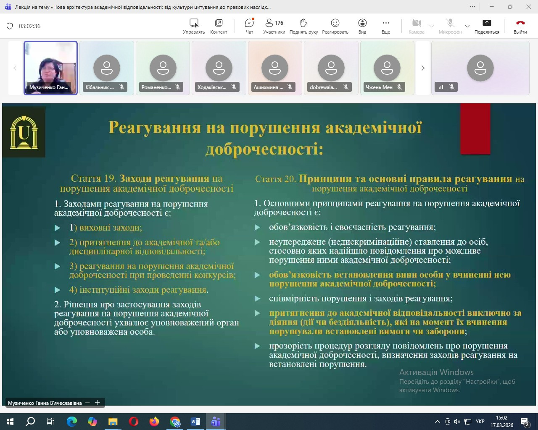Expand the microphone options dropdown arrow

[467, 26]
